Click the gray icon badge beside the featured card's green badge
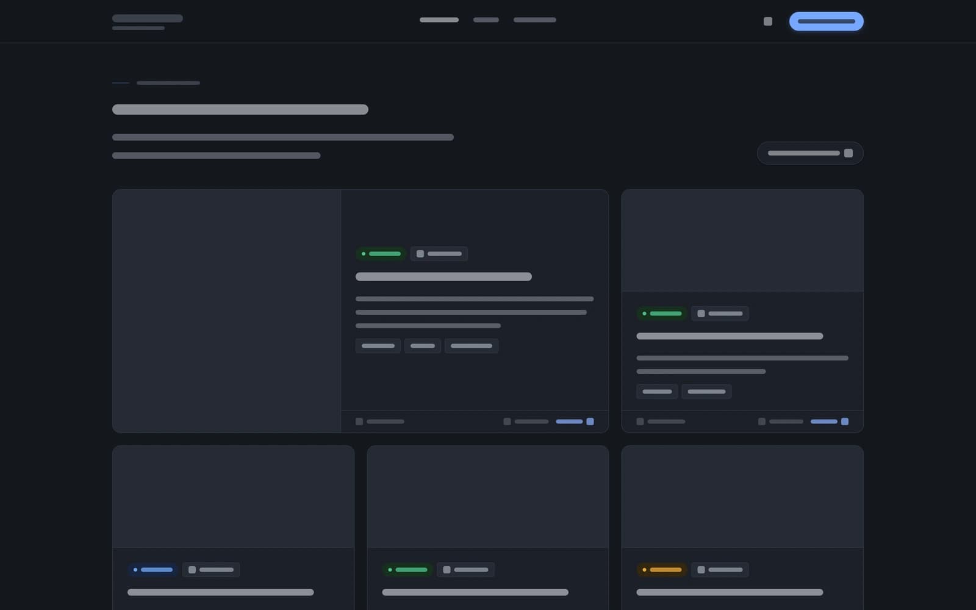The height and width of the screenshot is (610, 976). click(x=439, y=254)
